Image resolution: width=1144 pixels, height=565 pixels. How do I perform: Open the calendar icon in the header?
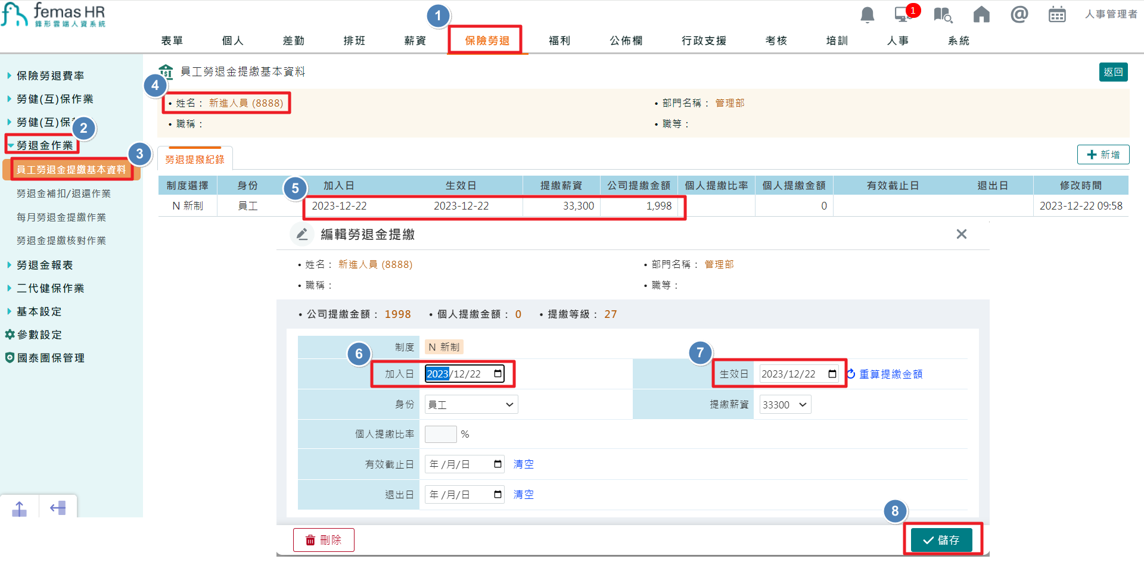(1057, 15)
